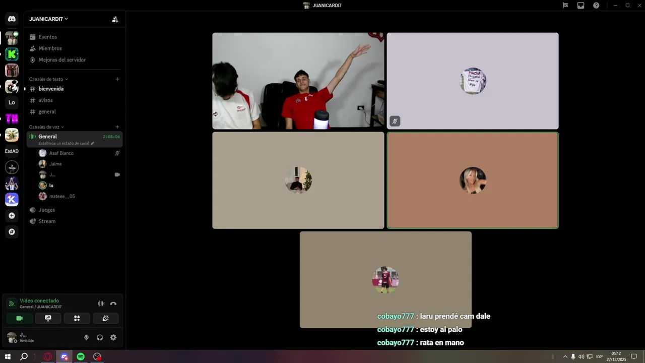Create a new text channel
645x363 pixels.
pyautogui.click(x=117, y=79)
